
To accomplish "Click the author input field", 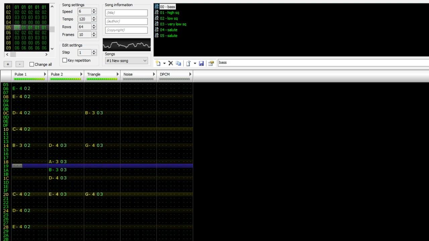I will [126, 21].
